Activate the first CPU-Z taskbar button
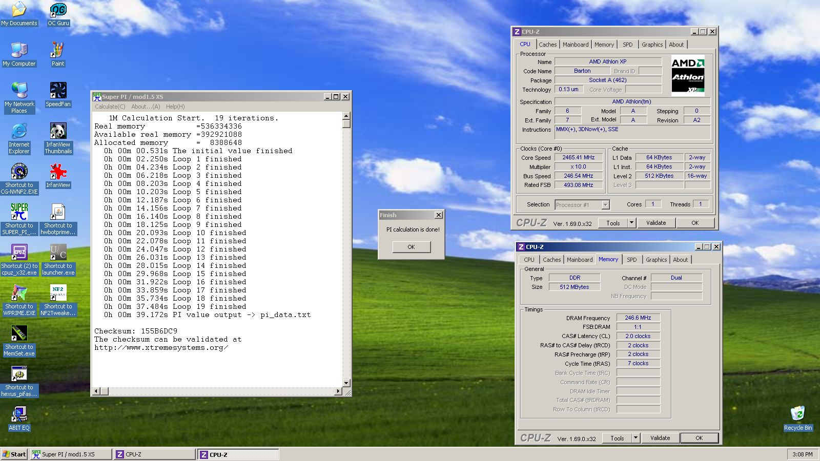Viewport: 820px width, 461px height. coord(155,454)
